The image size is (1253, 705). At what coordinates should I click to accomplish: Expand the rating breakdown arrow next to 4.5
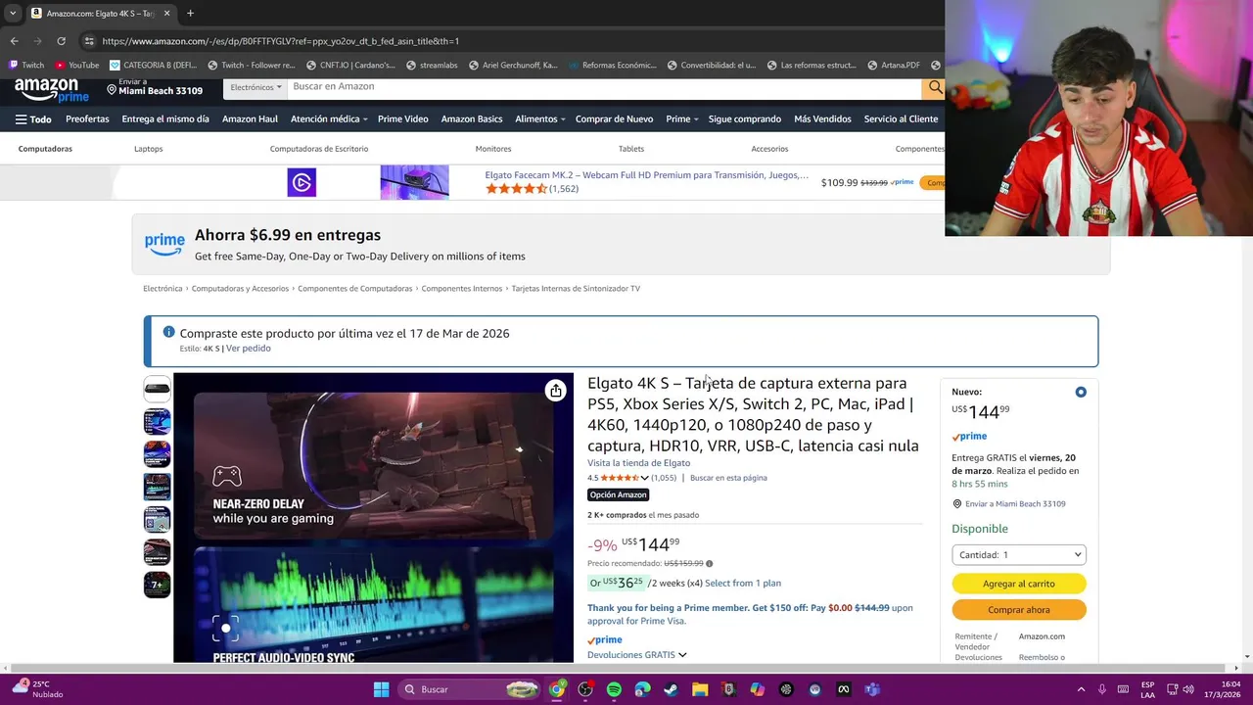click(x=644, y=478)
